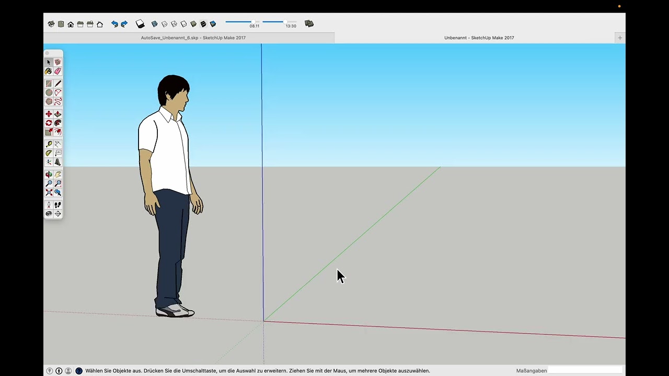Enable Wireframe face style
The width and height of the screenshot is (669, 376).
click(174, 24)
